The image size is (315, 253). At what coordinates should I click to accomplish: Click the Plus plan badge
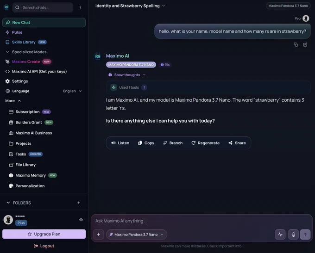point(21,223)
